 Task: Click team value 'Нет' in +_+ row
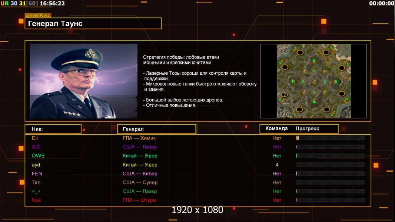tap(277, 191)
